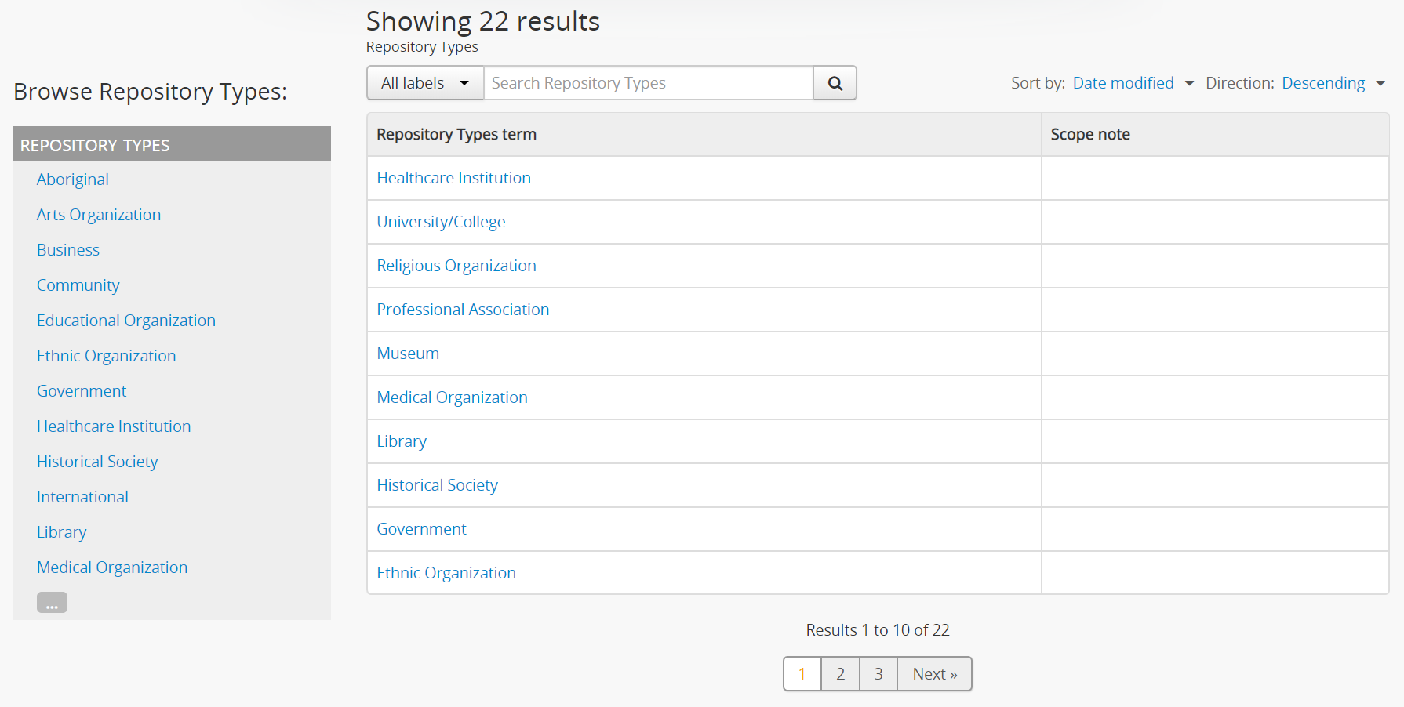The image size is (1404, 707).
Task: Select Aboriginal in the sidebar
Action: pyautogui.click(x=73, y=179)
